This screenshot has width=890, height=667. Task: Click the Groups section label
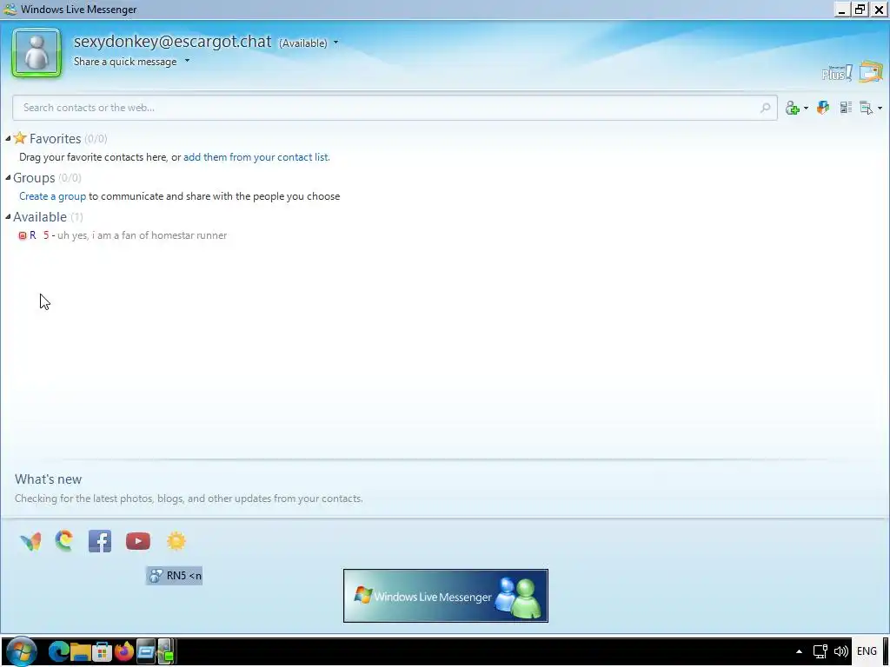[34, 178]
